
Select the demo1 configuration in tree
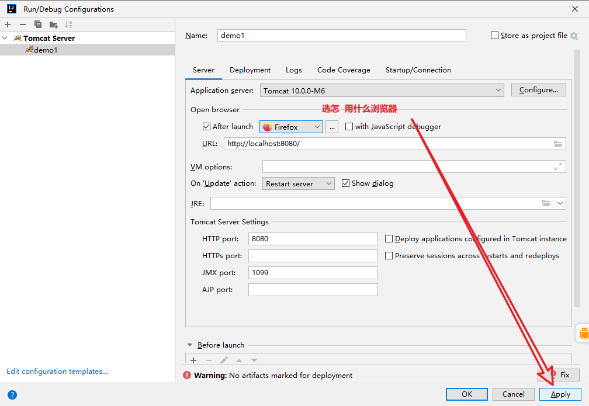click(87, 50)
